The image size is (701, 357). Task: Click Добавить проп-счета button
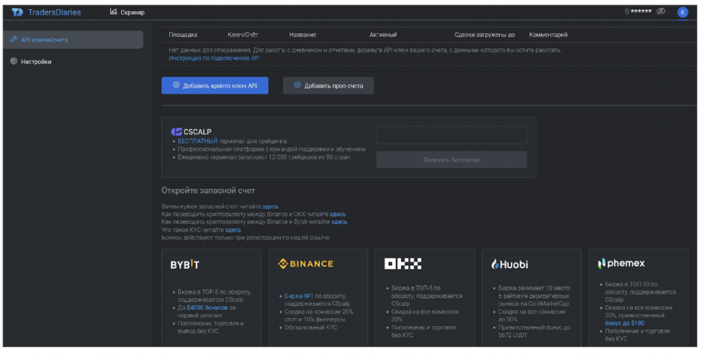pos(328,85)
